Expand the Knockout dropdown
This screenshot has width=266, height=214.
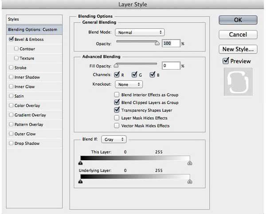[129, 84]
